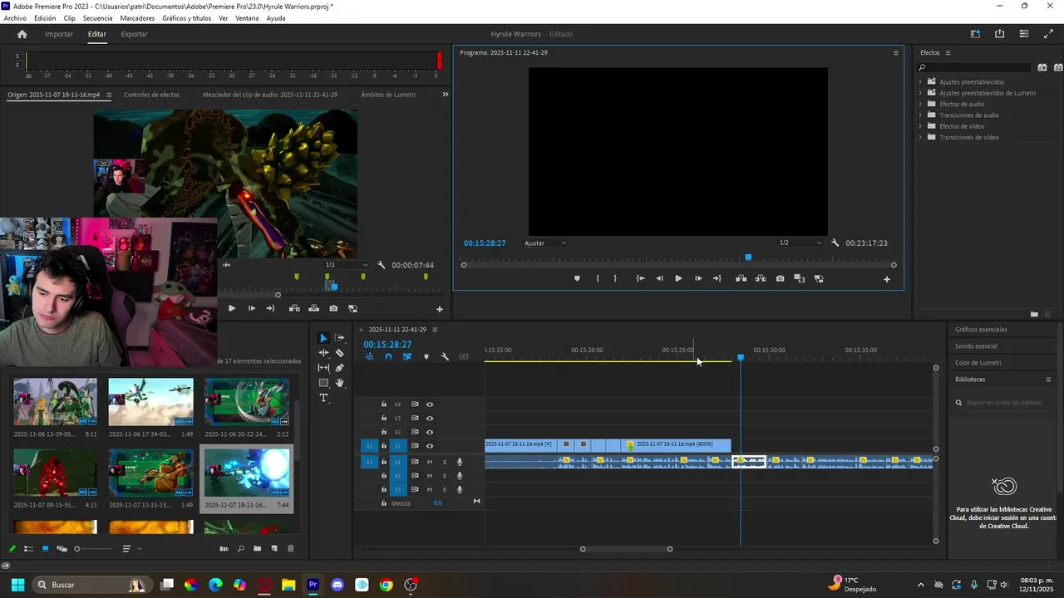This screenshot has width=1064, height=598.
Task: Switch to Controles de efectos tab
Action: [x=151, y=95]
